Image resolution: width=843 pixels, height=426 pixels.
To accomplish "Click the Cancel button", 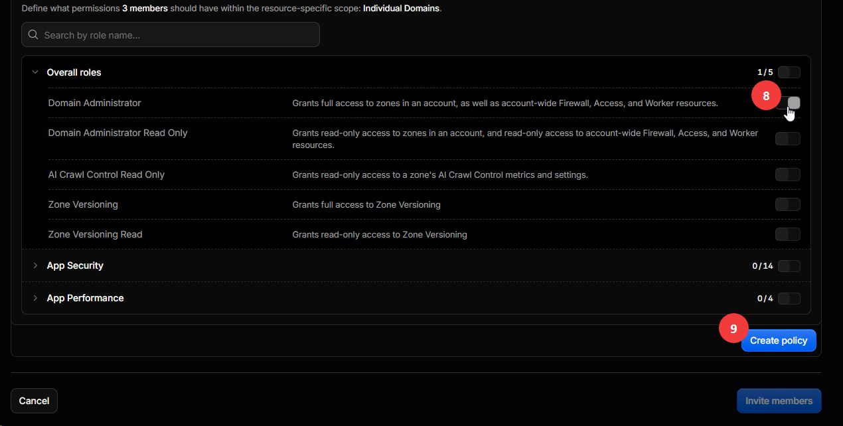I will [34, 401].
